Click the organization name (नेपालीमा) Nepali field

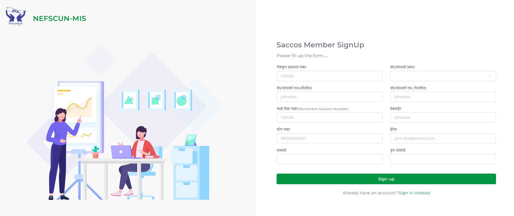pyautogui.click(x=443, y=97)
